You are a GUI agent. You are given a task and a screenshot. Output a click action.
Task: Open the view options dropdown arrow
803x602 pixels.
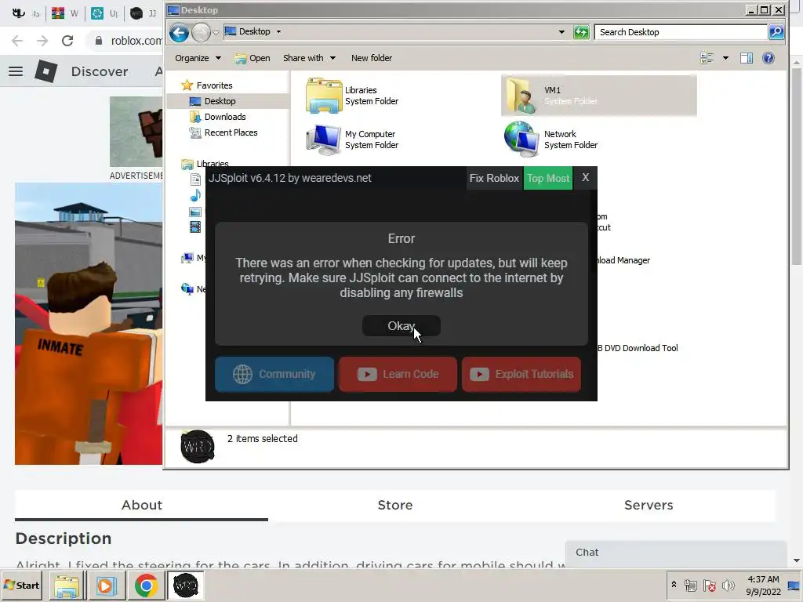point(725,58)
